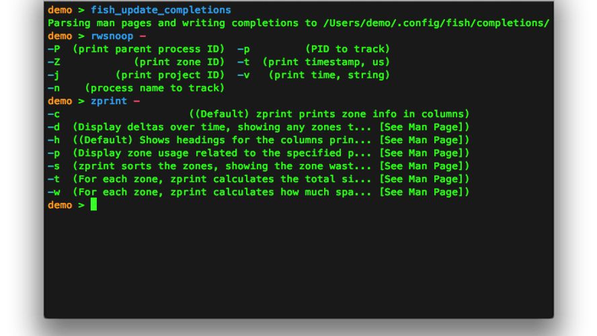Select the rwsnoop command text
The image size is (597, 336).
pyautogui.click(x=112, y=36)
